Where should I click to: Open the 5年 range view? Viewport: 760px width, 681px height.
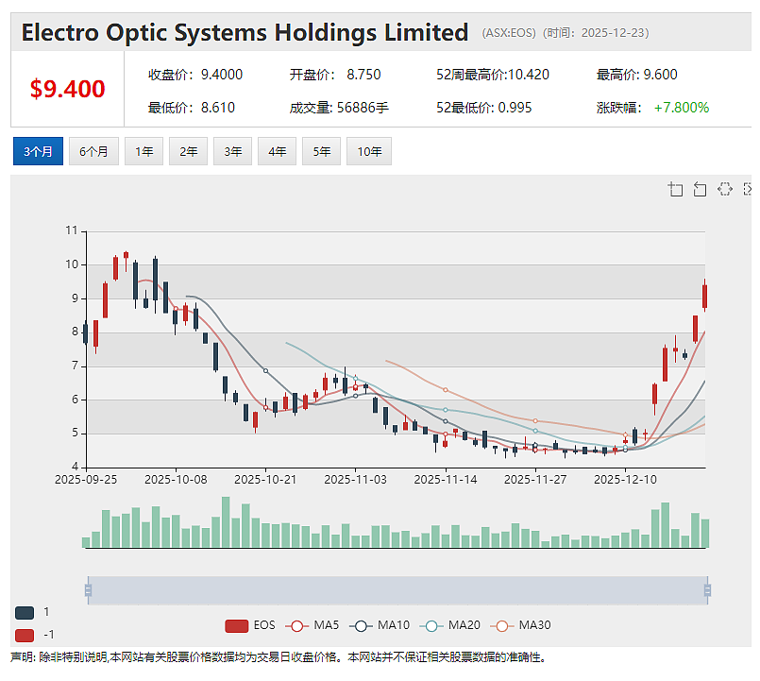coord(321,151)
